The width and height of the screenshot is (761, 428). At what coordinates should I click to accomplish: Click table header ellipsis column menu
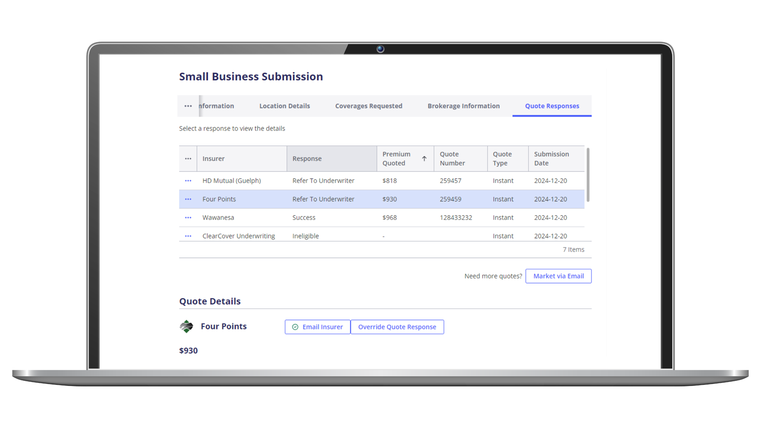click(x=188, y=159)
